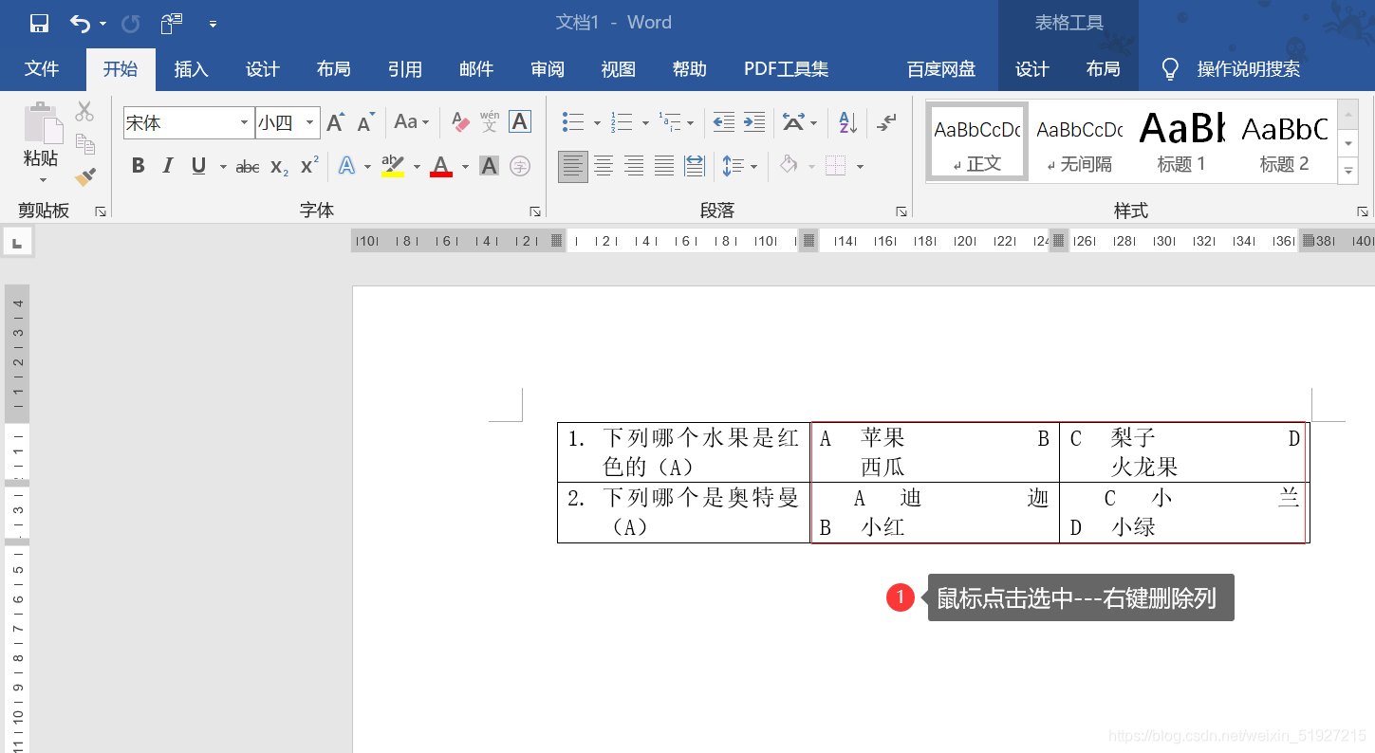Click the borders icon
The width and height of the screenshot is (1375, 753).
click(835, 166)
